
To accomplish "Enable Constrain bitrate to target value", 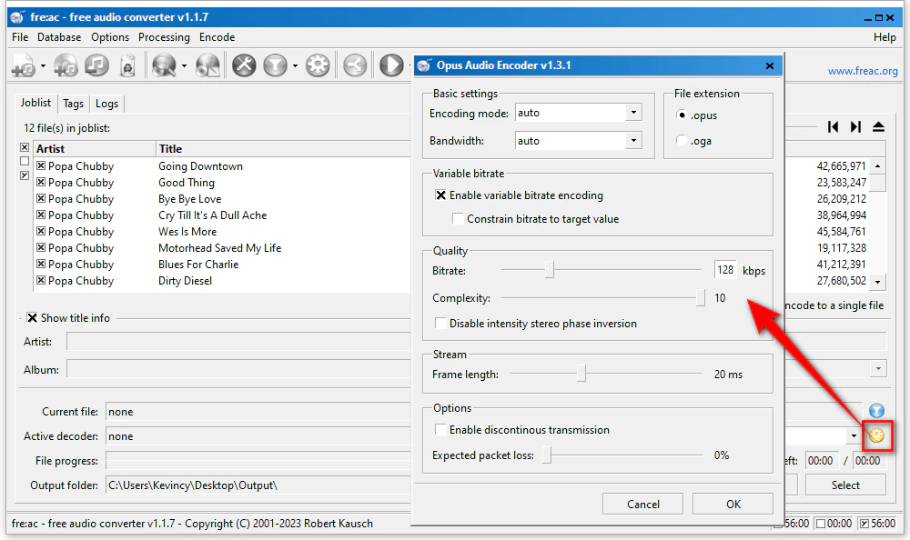I will point(459,219).
